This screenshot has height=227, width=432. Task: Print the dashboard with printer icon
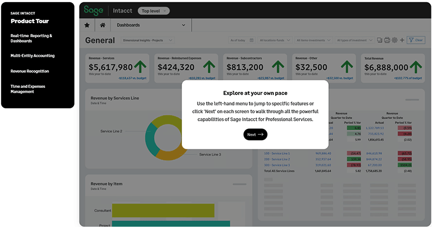387,40
